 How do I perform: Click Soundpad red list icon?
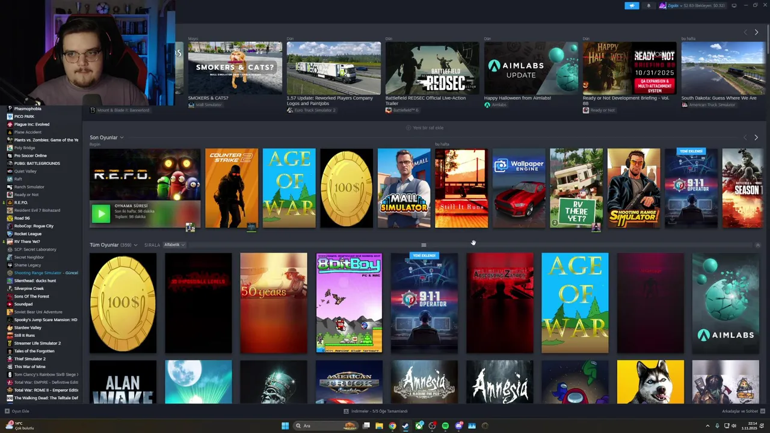click(x=10, y=304)
